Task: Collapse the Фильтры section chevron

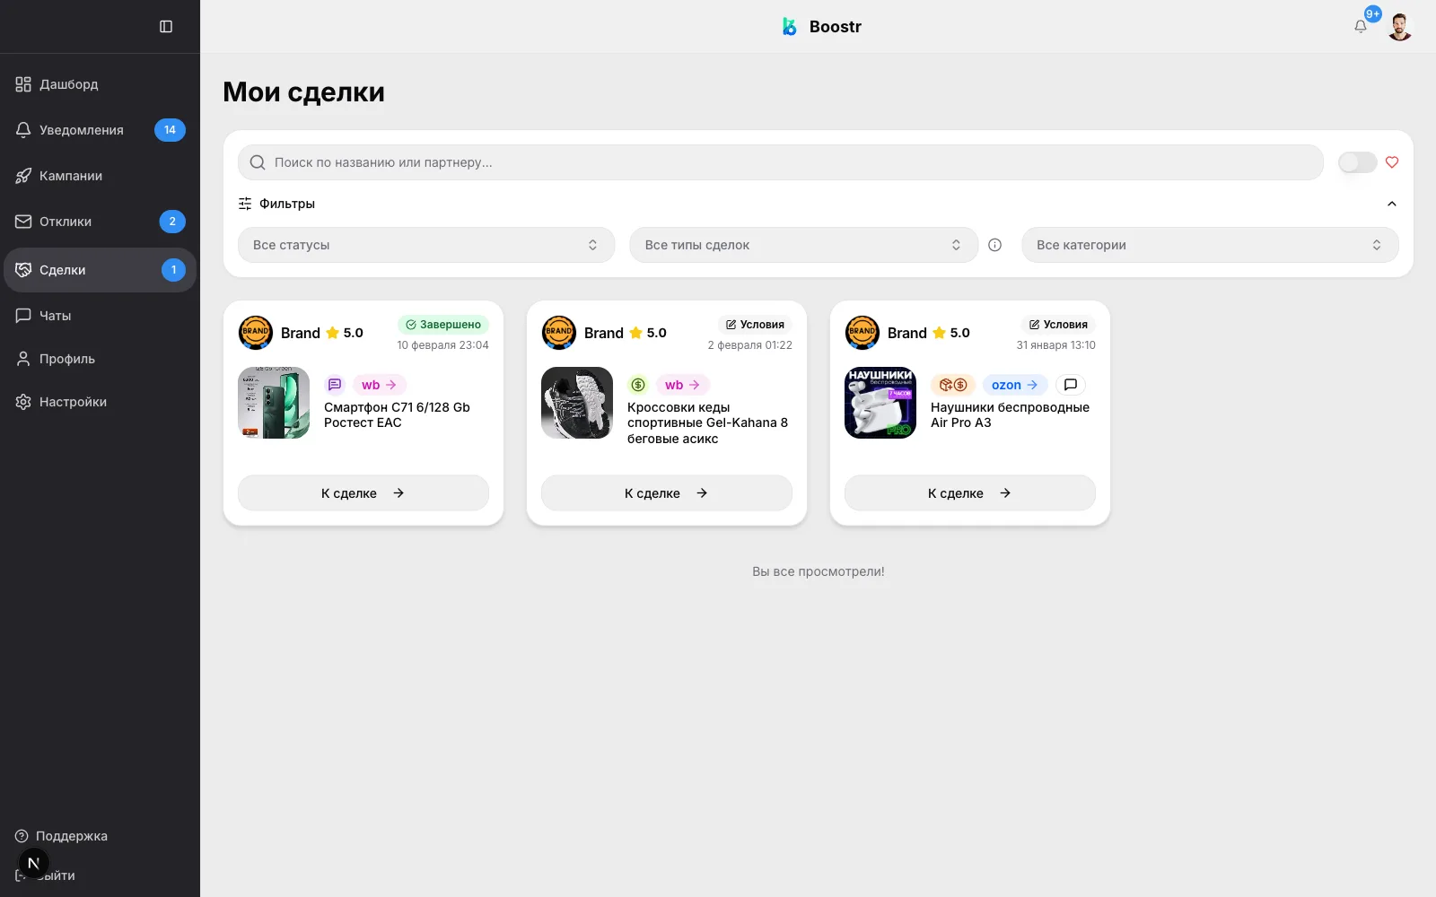Action: pos(1392,204)
